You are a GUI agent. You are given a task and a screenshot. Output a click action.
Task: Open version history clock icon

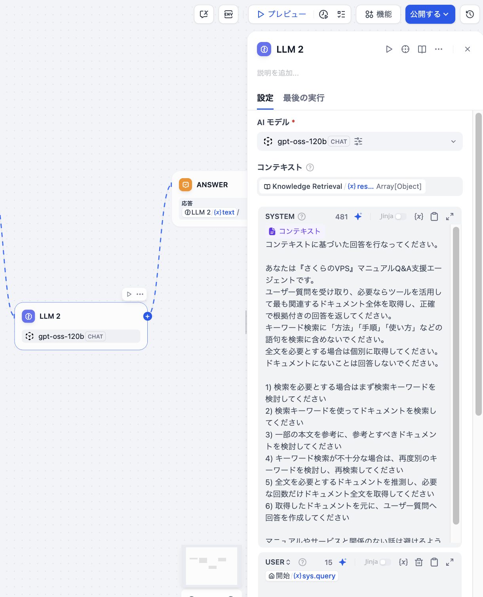point(470,14)
